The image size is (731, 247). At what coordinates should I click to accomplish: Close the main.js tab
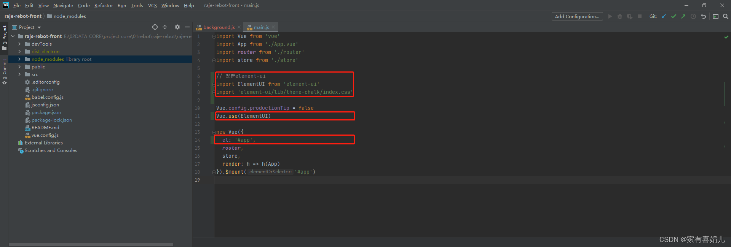click(273, 27)
